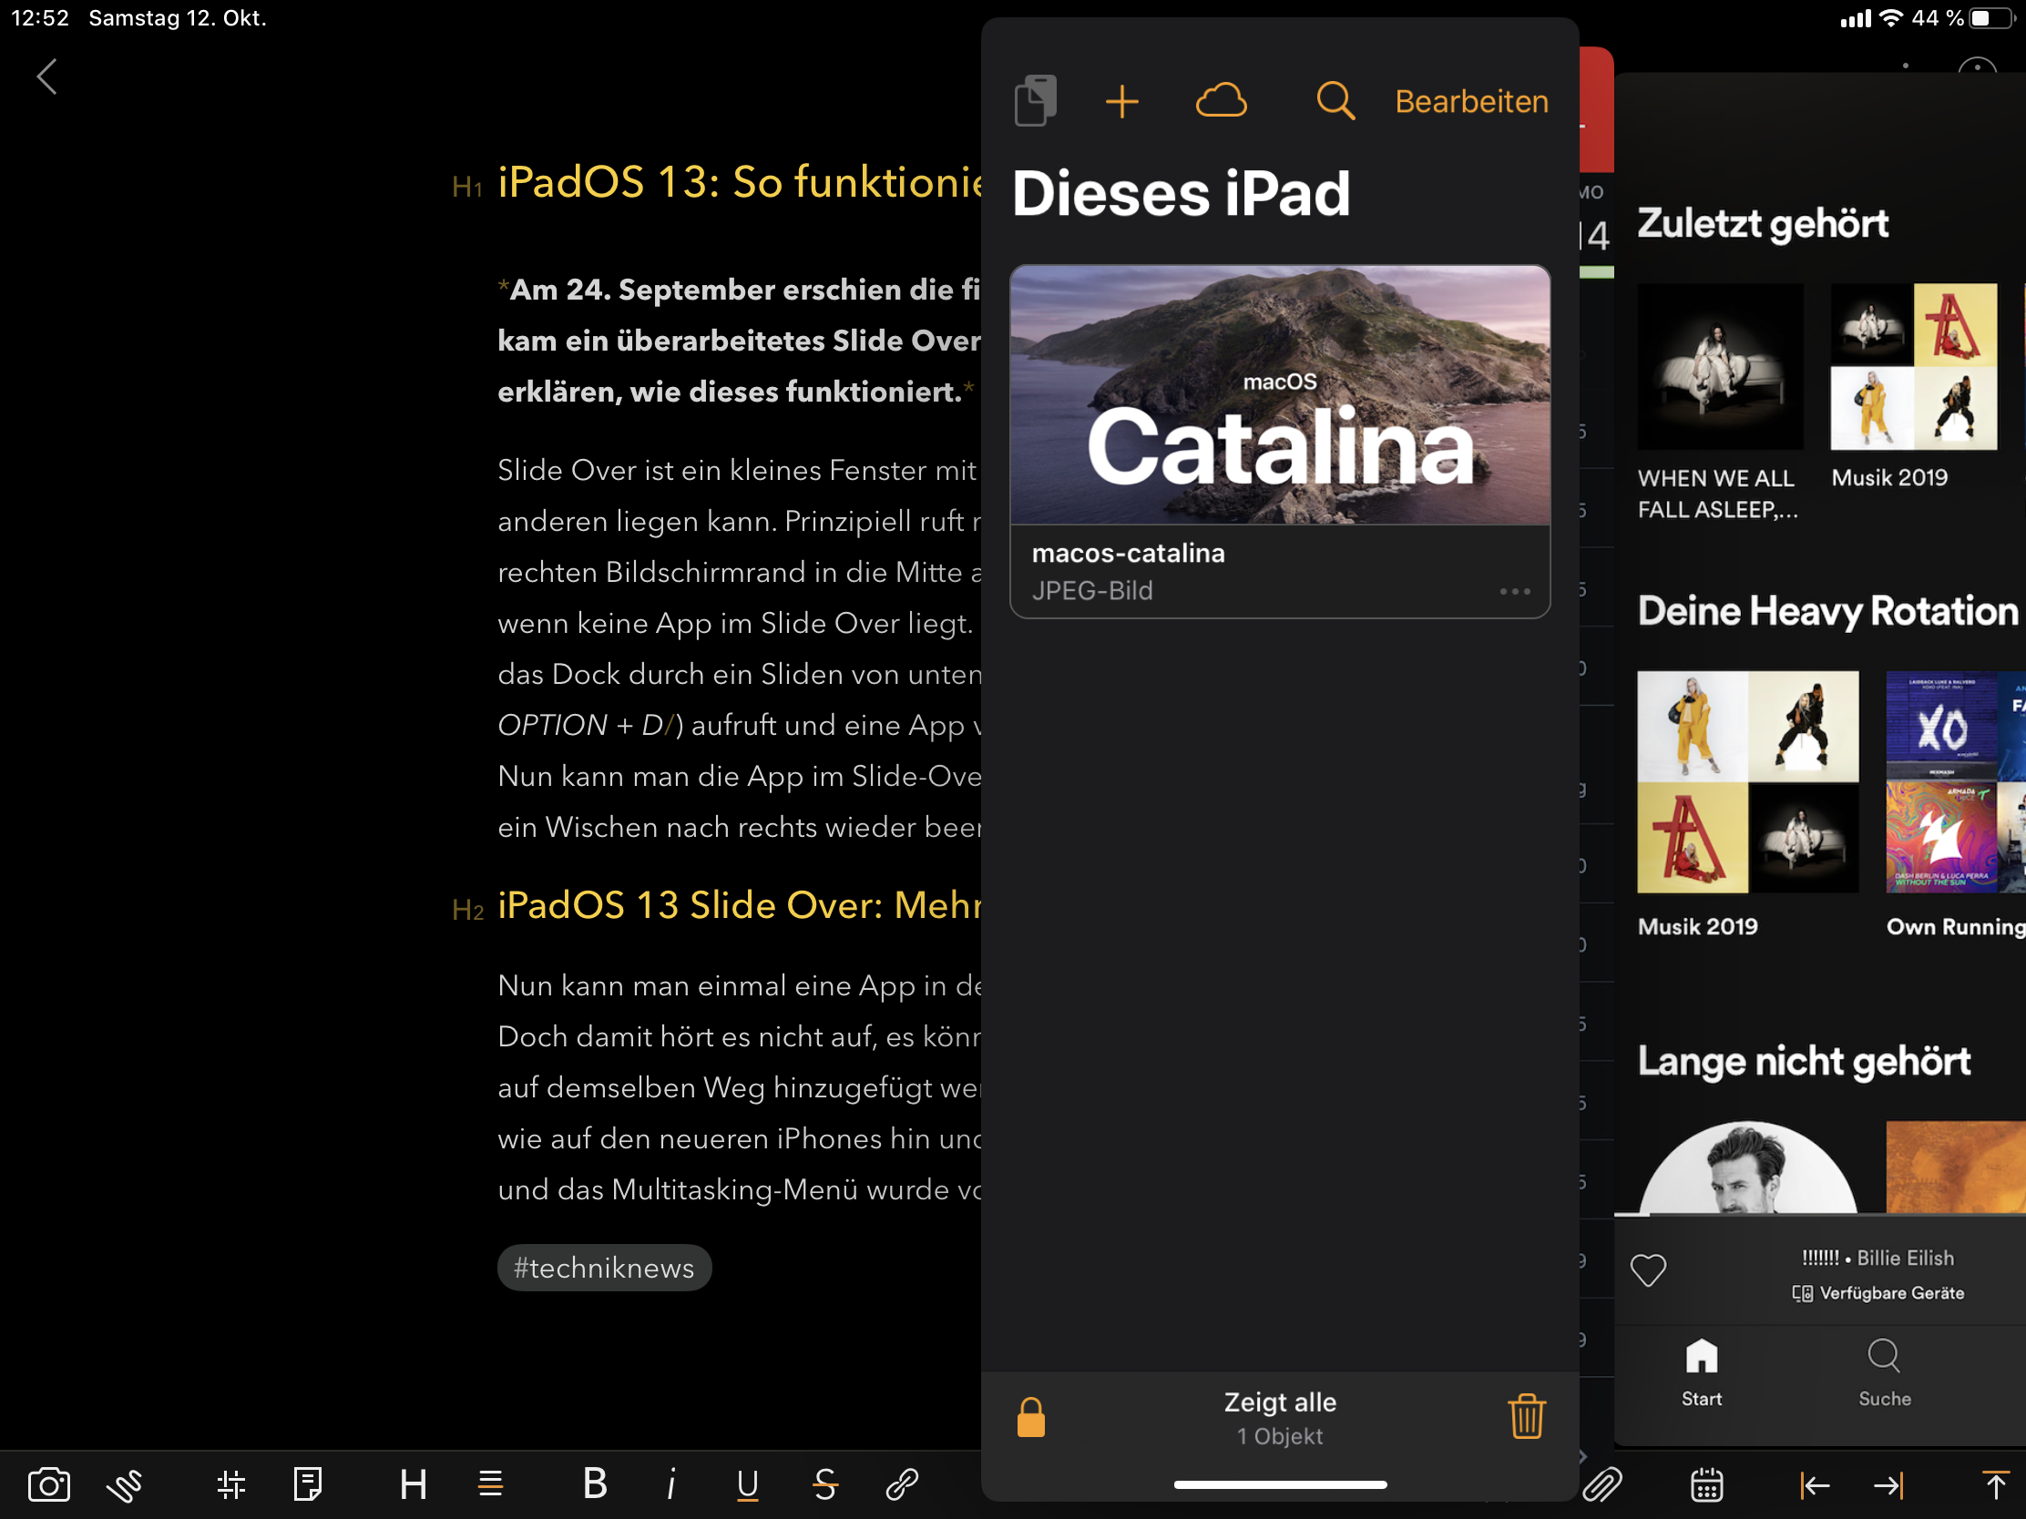Viewport: 2026px width, 1519px height.
Task: Click the Dieses iPad title
Action: (1181, 194)
